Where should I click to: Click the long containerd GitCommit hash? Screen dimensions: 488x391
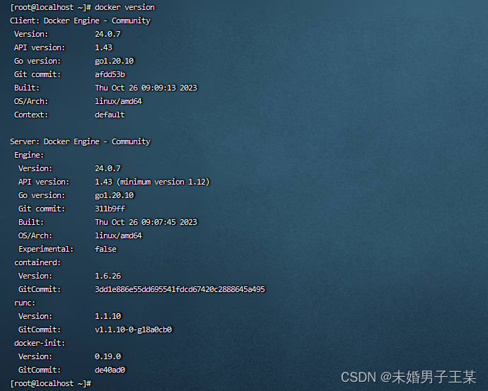tap(180, 289)
